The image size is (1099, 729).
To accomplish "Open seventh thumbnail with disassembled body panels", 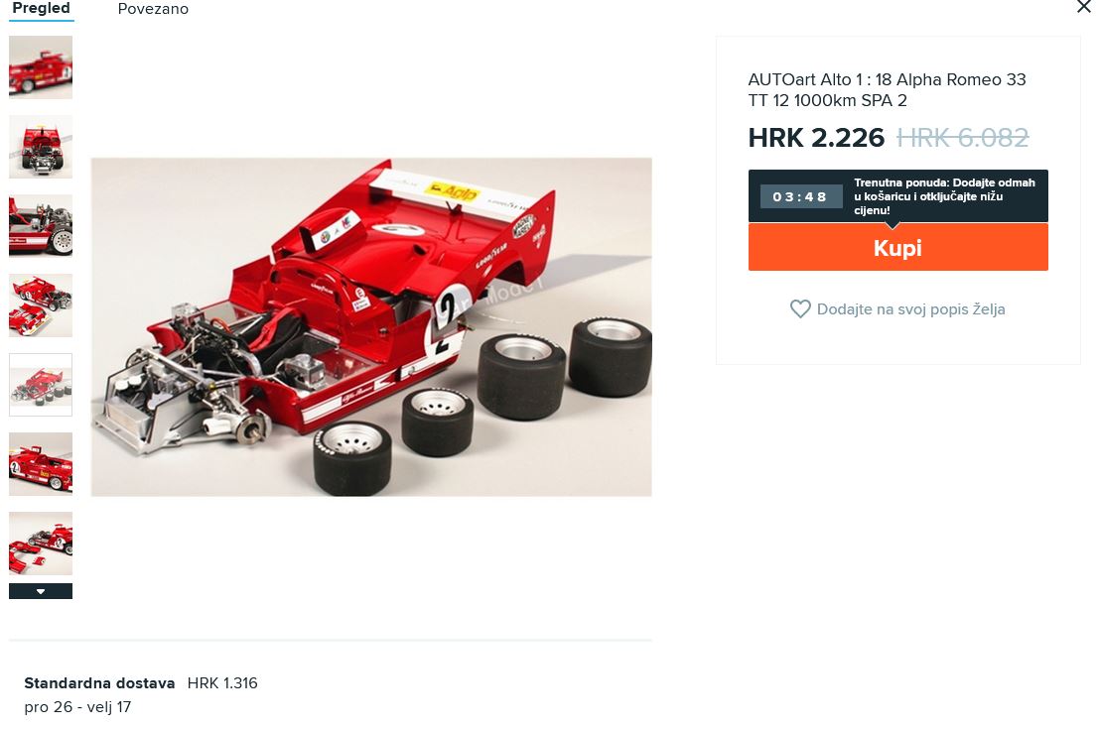I will pyautogui.click(x=41, y=544).
